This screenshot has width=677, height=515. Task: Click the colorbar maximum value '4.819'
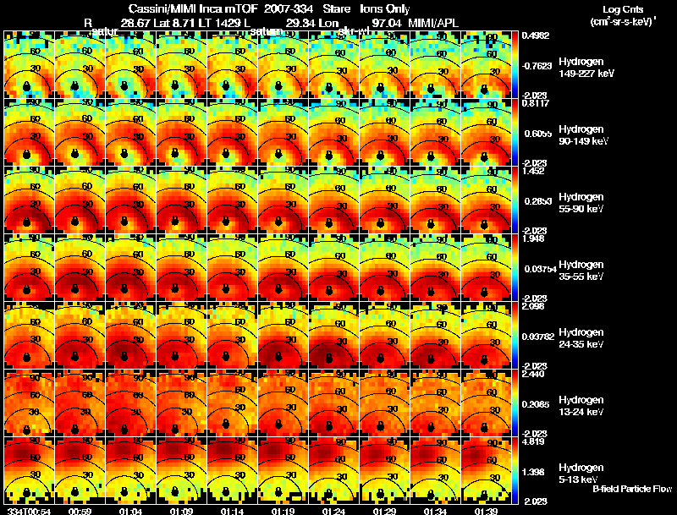(x=533, y=441)
